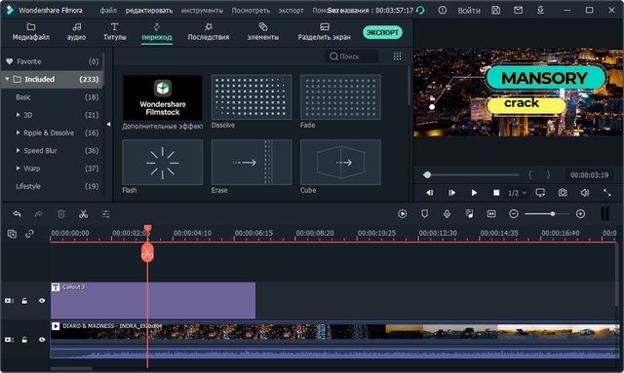Open the Медиафайл media tab
Image resolution: width=624 pixels, height=373 pixels.
click(30, 32)
